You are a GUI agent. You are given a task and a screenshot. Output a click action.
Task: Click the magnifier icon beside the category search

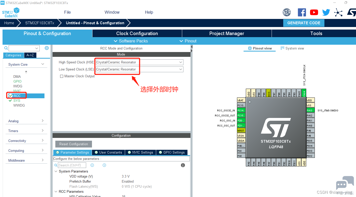6,48
